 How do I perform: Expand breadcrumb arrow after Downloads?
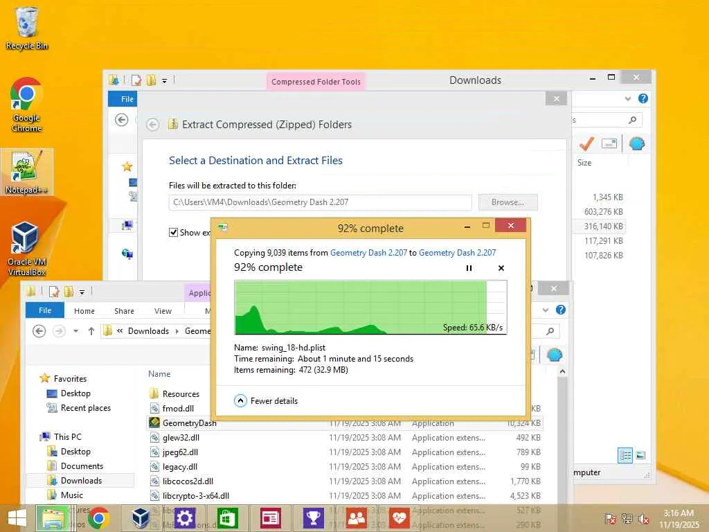click(x=177, y=331)
